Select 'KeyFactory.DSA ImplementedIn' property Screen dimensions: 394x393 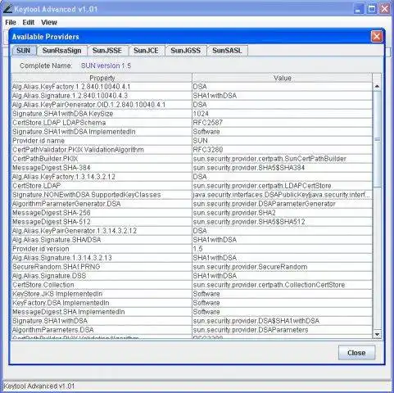pyautogui.click(x=102, y=303)
